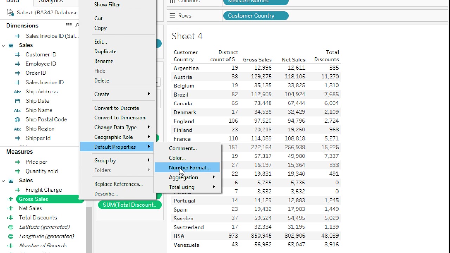Collapse the Sales table under Measures
450x253 pixels.
click(x=4, y=181)
